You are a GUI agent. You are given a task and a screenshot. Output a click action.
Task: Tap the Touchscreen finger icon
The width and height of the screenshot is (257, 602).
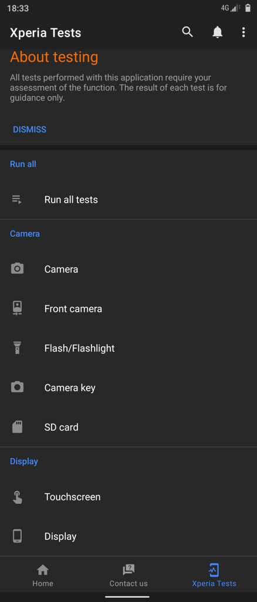(17, 497)
